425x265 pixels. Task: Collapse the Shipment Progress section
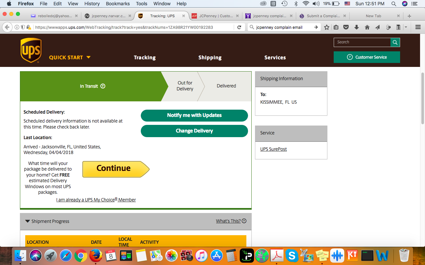pyautogui.click(x=28, y=221)
